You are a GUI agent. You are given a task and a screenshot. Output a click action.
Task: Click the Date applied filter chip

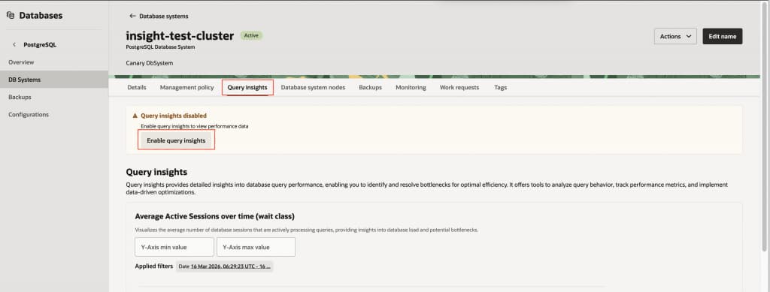225,266
